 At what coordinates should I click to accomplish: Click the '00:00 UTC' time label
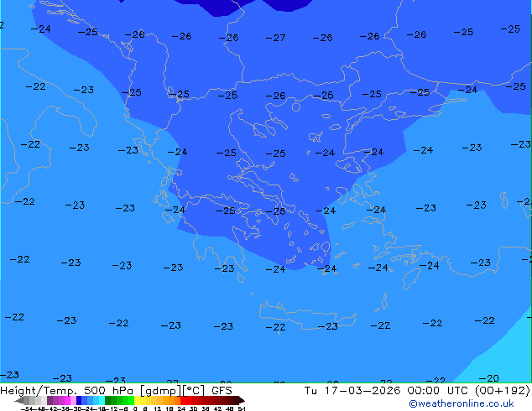click(x=440, y=391)
